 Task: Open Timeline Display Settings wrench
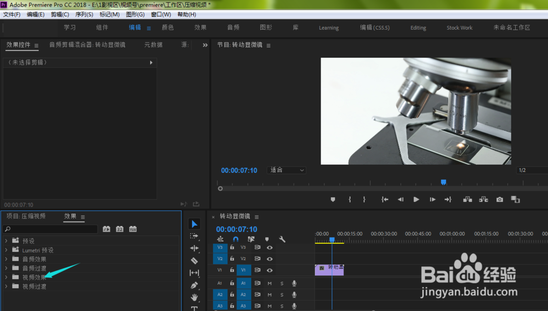pyautogui.click(x=282, y=239)
